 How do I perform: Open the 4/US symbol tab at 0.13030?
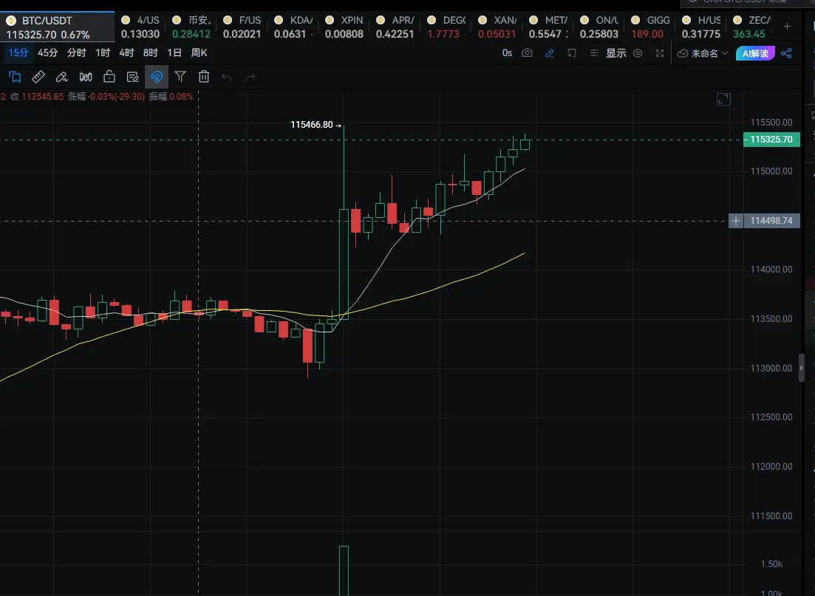(x=140, y=27)
